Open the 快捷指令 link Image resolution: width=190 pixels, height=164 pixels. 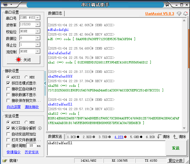[14, 152]
